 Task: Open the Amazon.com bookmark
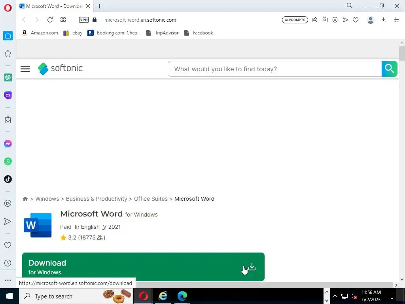point(40,33)
